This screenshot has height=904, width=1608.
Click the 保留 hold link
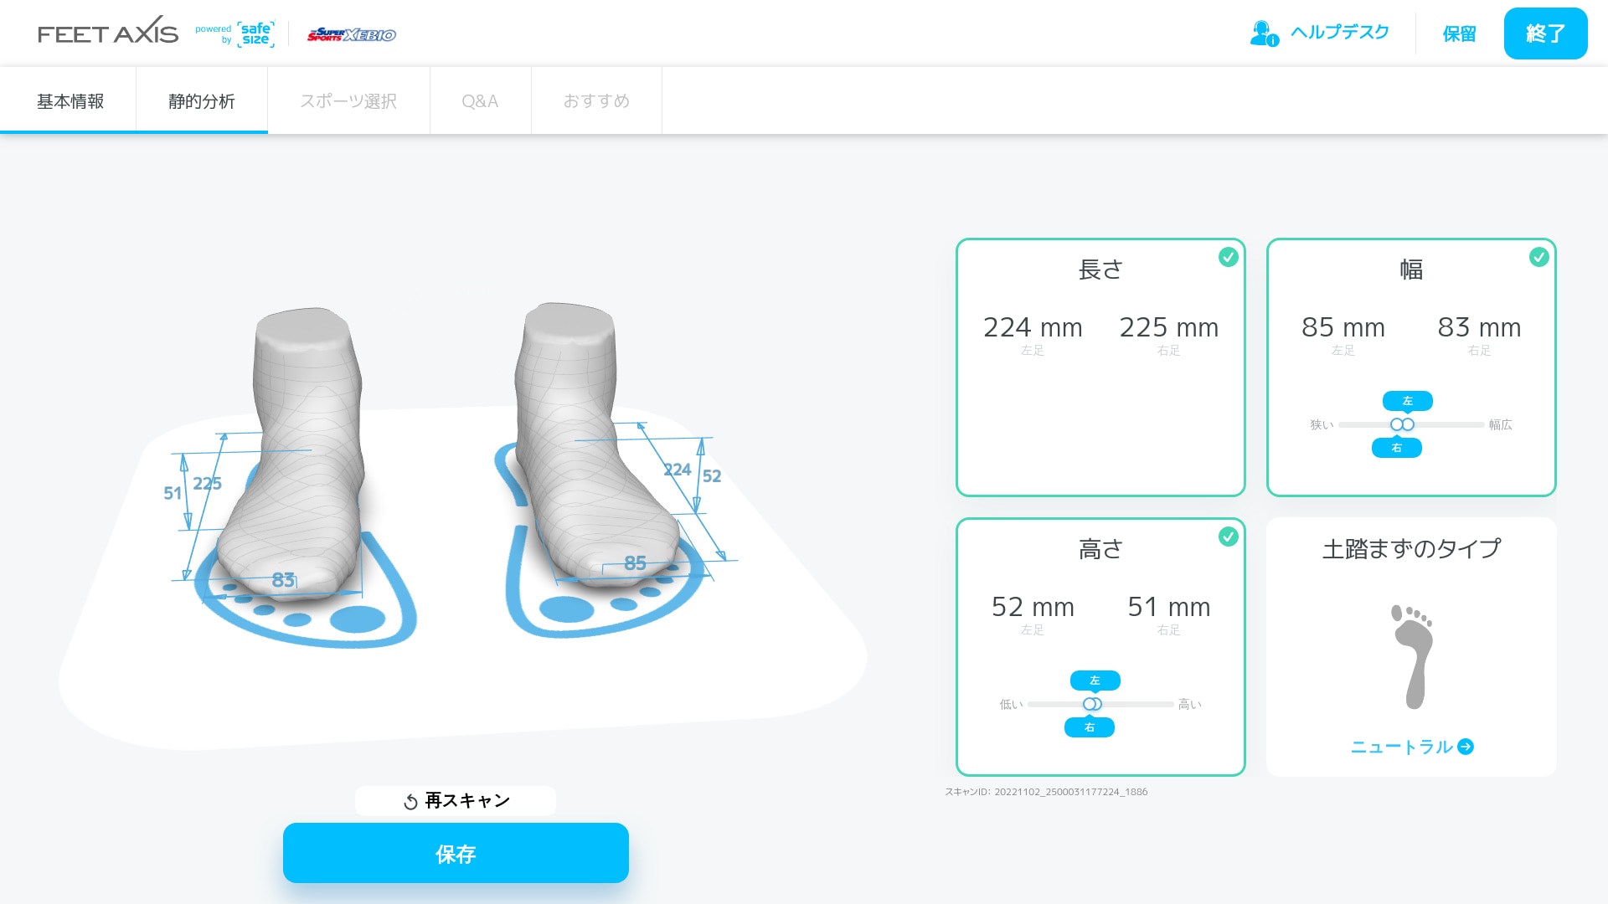point(1459,33)
